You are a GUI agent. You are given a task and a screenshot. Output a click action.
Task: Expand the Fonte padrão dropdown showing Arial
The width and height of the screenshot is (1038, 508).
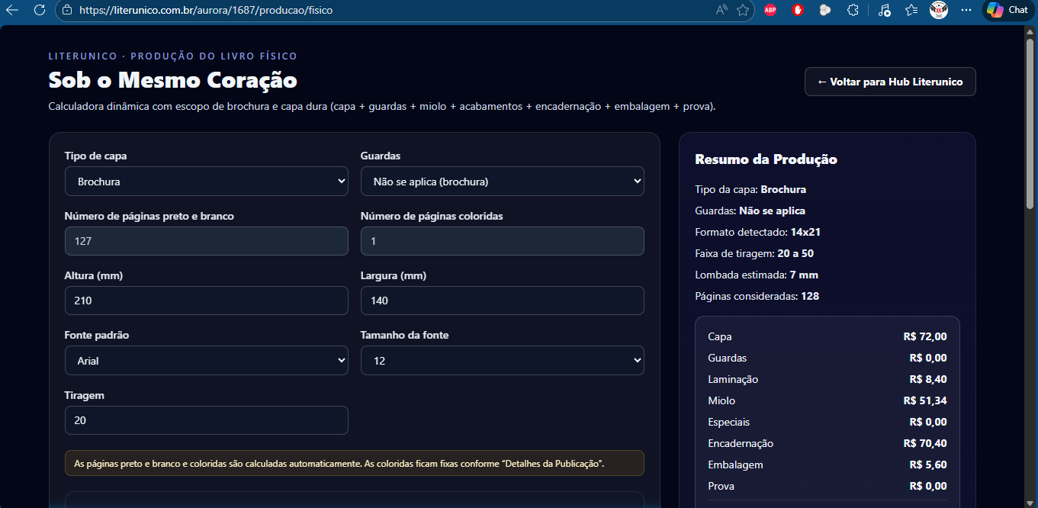click(206, 361)
